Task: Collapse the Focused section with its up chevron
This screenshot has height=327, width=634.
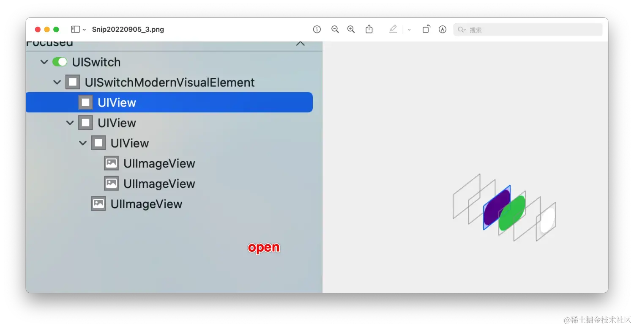Action: point(301,44)
